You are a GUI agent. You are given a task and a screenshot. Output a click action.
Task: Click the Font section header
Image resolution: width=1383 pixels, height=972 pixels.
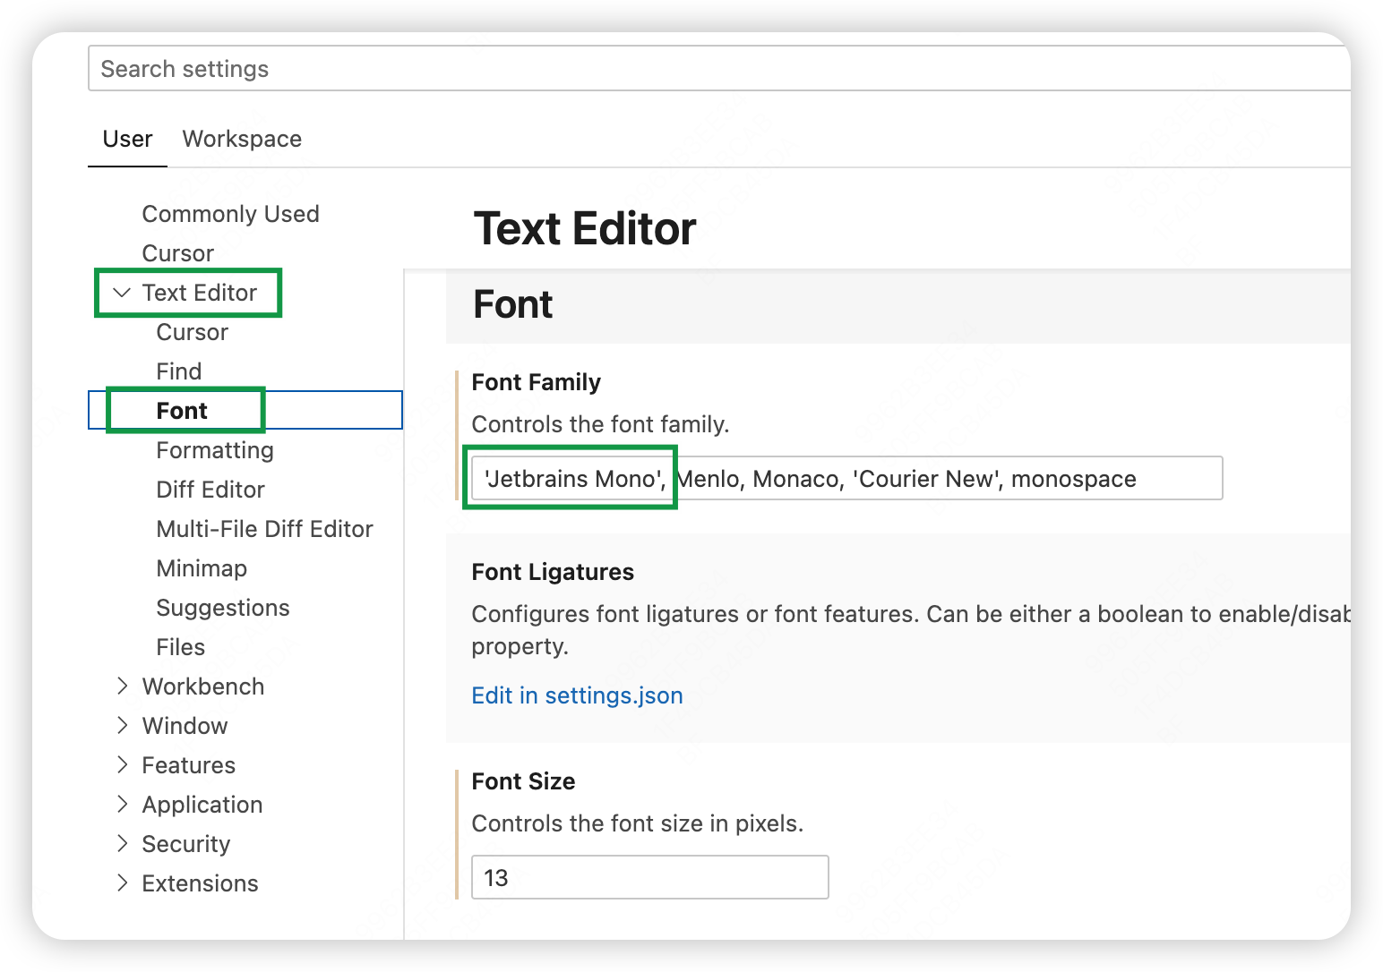(x=512, y=304)
